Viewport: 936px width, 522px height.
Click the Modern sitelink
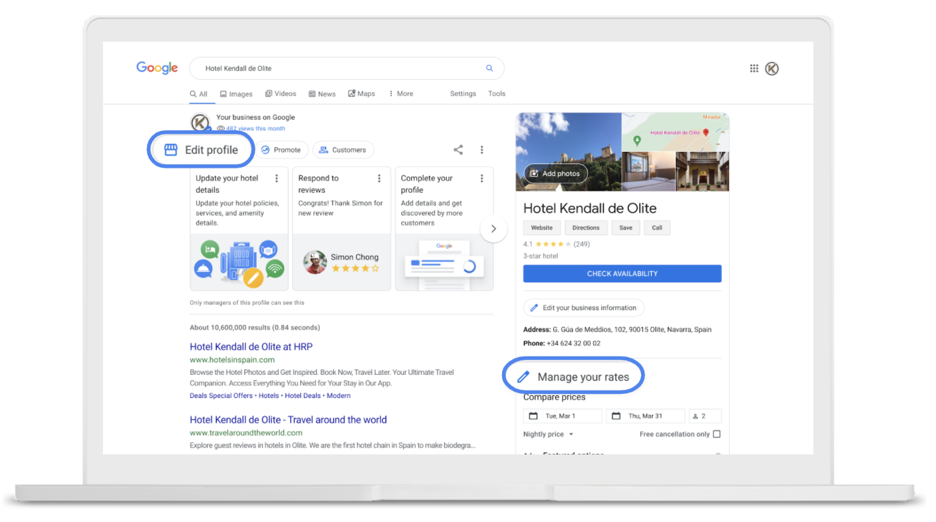339,396
